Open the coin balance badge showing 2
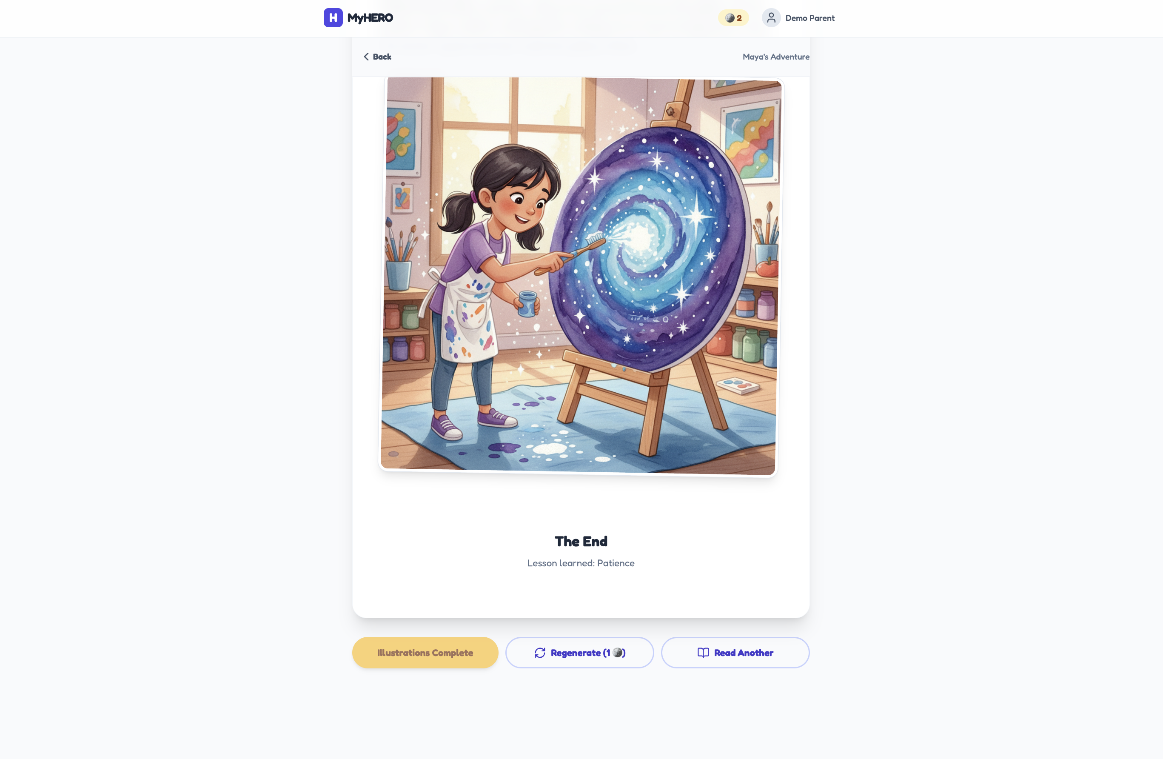The width and height of the screenshot is (1163, 759). click(x=733, y=18)
